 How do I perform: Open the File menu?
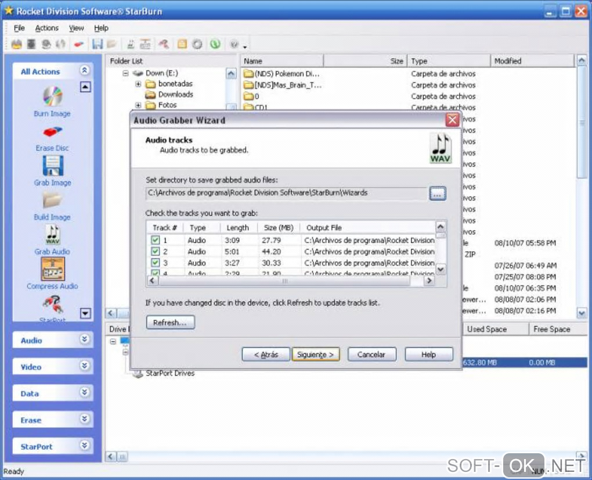coord(19,28)
